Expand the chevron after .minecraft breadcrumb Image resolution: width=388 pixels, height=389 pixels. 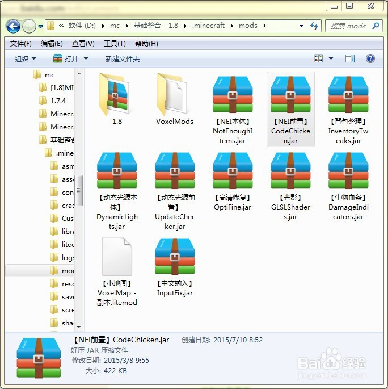tap(232, 26)
